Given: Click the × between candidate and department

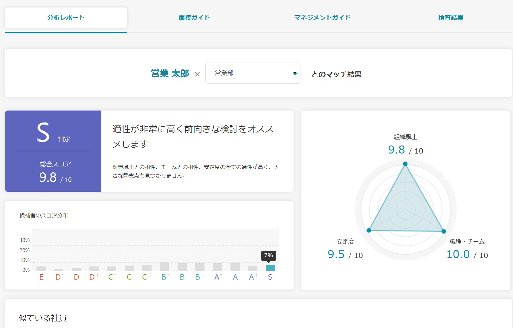Looking at the screenshot, I should click(198, 74).
